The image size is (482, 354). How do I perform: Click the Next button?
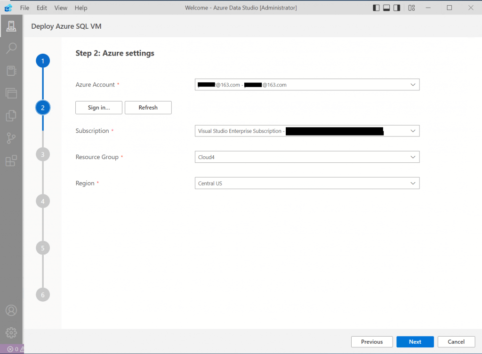(x=415, y=342)
